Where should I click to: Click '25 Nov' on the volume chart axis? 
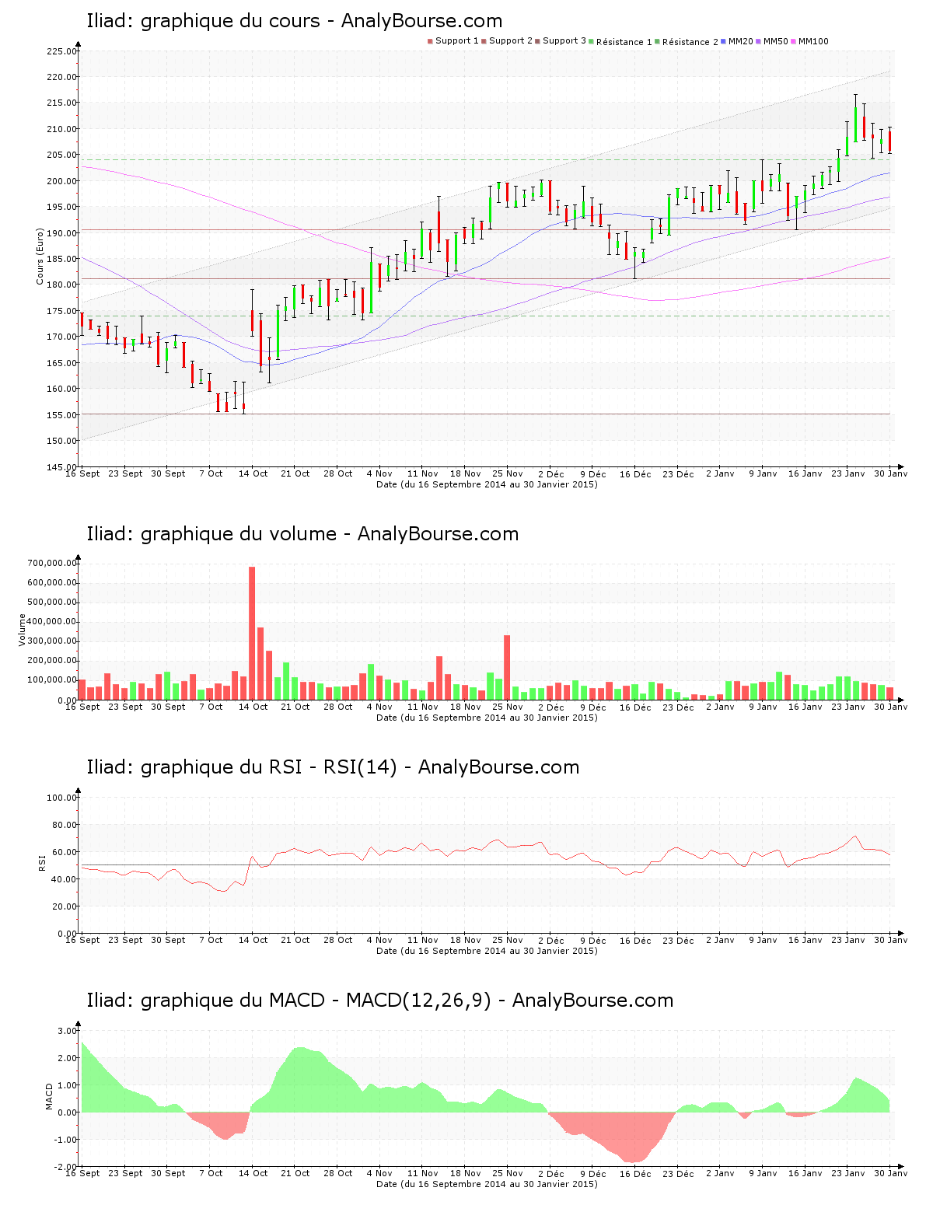pyautogui.click(x=508, y=707)
